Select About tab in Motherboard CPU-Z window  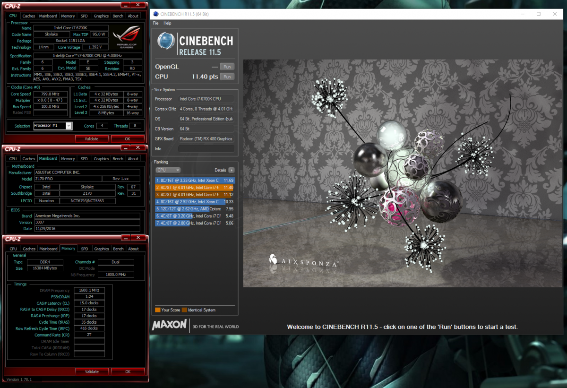pyautogui.click(x=133, y=159)
